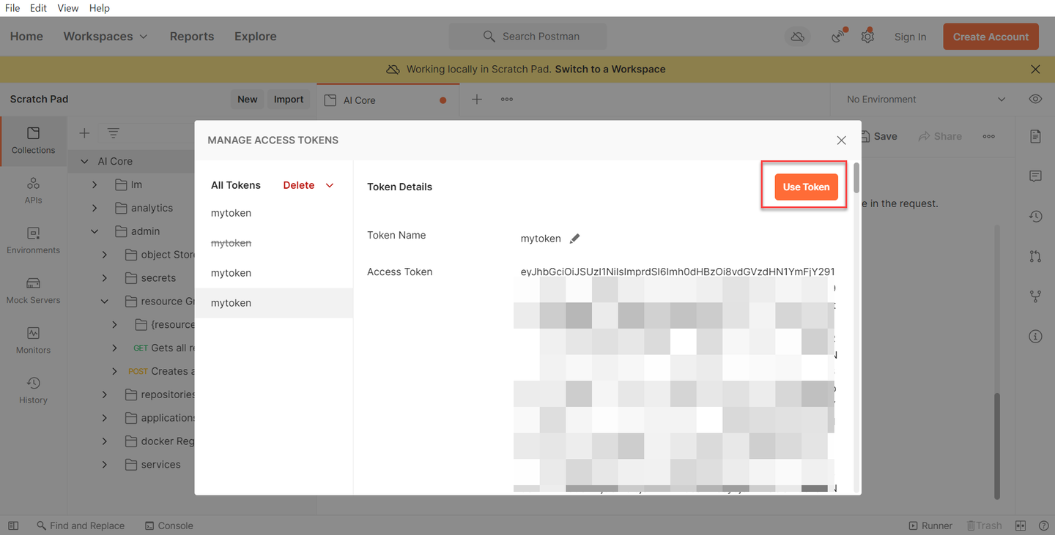Click the Search Postman field
Screen dimensions: 1055x535
pyautogui.click(x=527, y=37)
